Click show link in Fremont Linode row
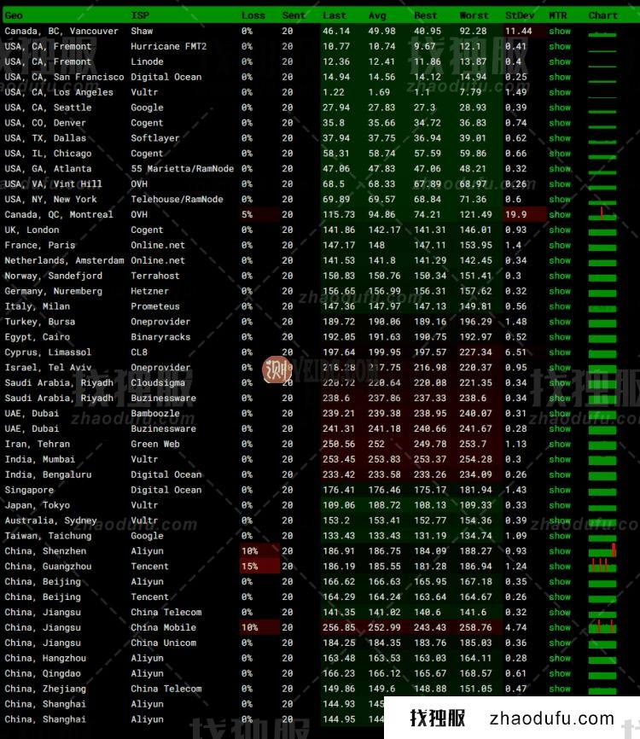Screen dimensions: 640x739 coord(560,61)
